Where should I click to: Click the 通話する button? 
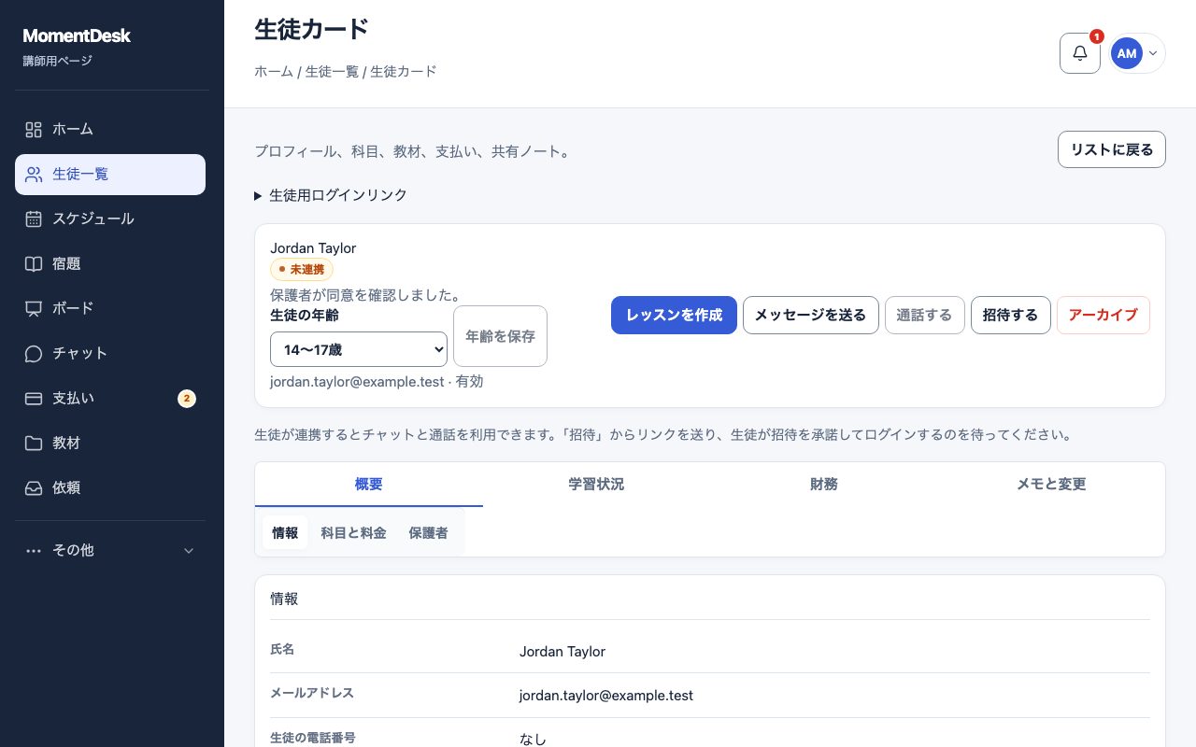point(924,316)
